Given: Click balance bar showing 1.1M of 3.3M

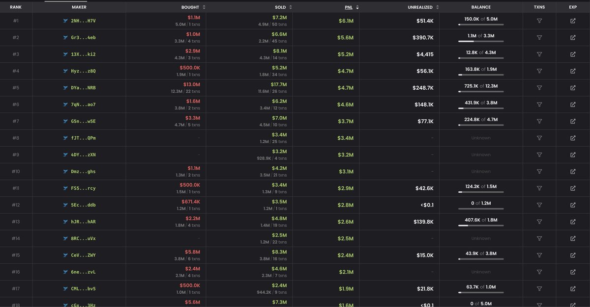Looking at the screenshot, I should (x=481, y=42).
